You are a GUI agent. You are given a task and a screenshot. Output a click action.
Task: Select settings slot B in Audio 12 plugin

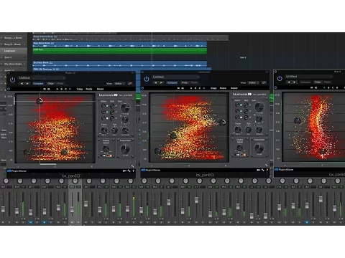tap(61, 89)
